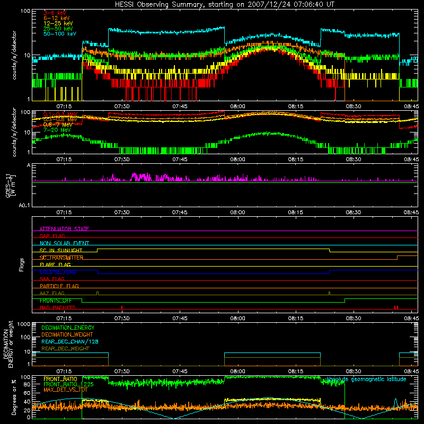The image size is (424, 424).
Task: Click the BAD_PACKETS flag label
Action: click(x=58, y=308)
